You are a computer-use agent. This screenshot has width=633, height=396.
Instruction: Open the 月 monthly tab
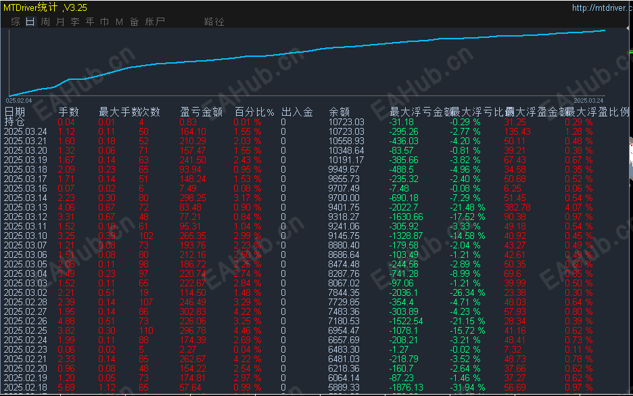60,22
